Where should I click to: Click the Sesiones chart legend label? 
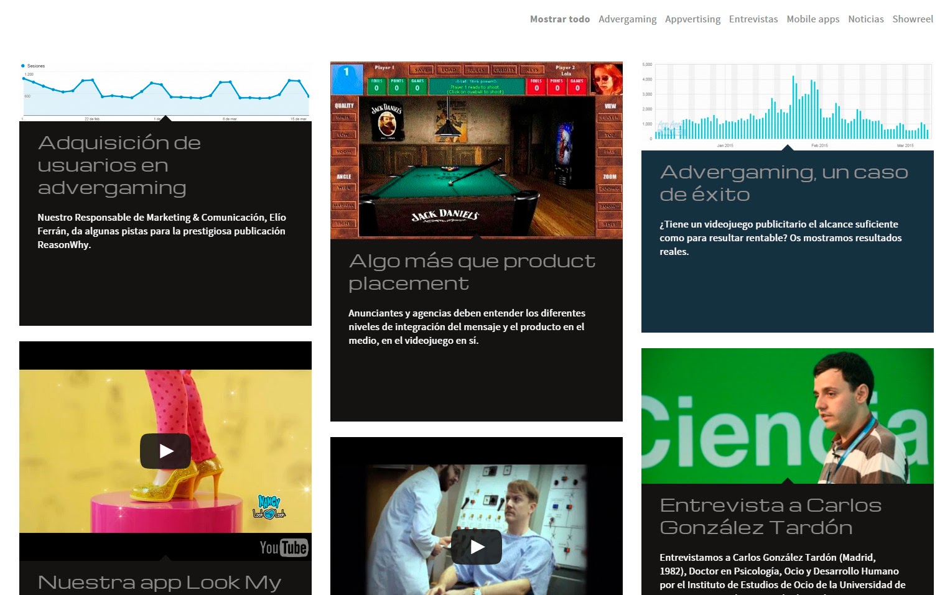click(36, 66)
